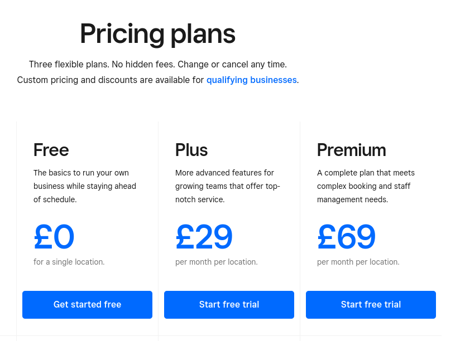Screen dimensions: 465x341
Task: Select the "Plus" plan title
Action: (191, 150)
